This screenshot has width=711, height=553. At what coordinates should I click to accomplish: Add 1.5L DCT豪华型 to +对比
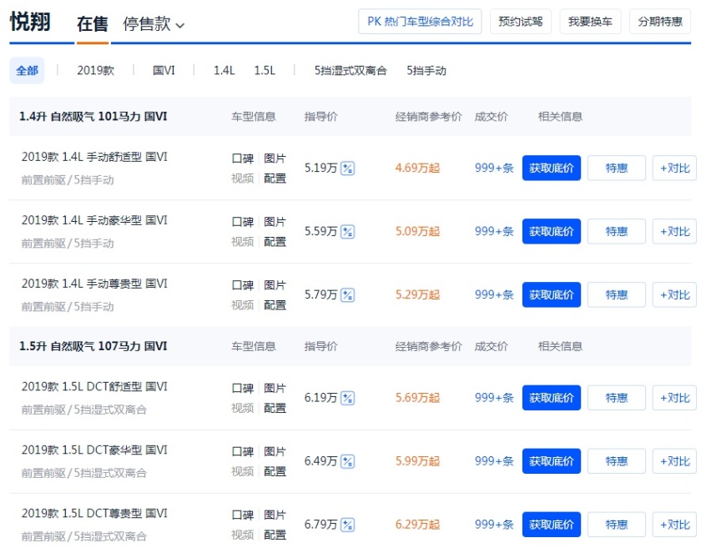tap(675, 461)
